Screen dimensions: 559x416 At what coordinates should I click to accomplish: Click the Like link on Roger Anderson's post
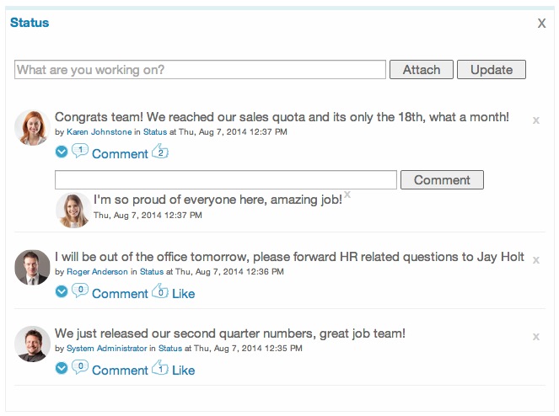pyautogui.click(x=183, y=294)
